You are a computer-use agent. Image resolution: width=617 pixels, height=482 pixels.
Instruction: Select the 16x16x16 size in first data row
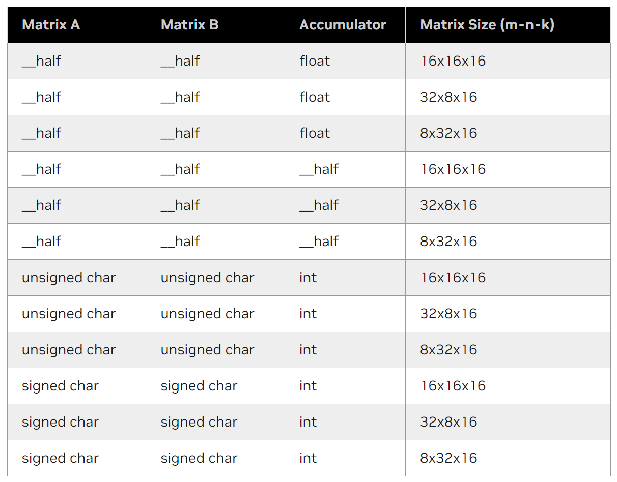point(453,61)
